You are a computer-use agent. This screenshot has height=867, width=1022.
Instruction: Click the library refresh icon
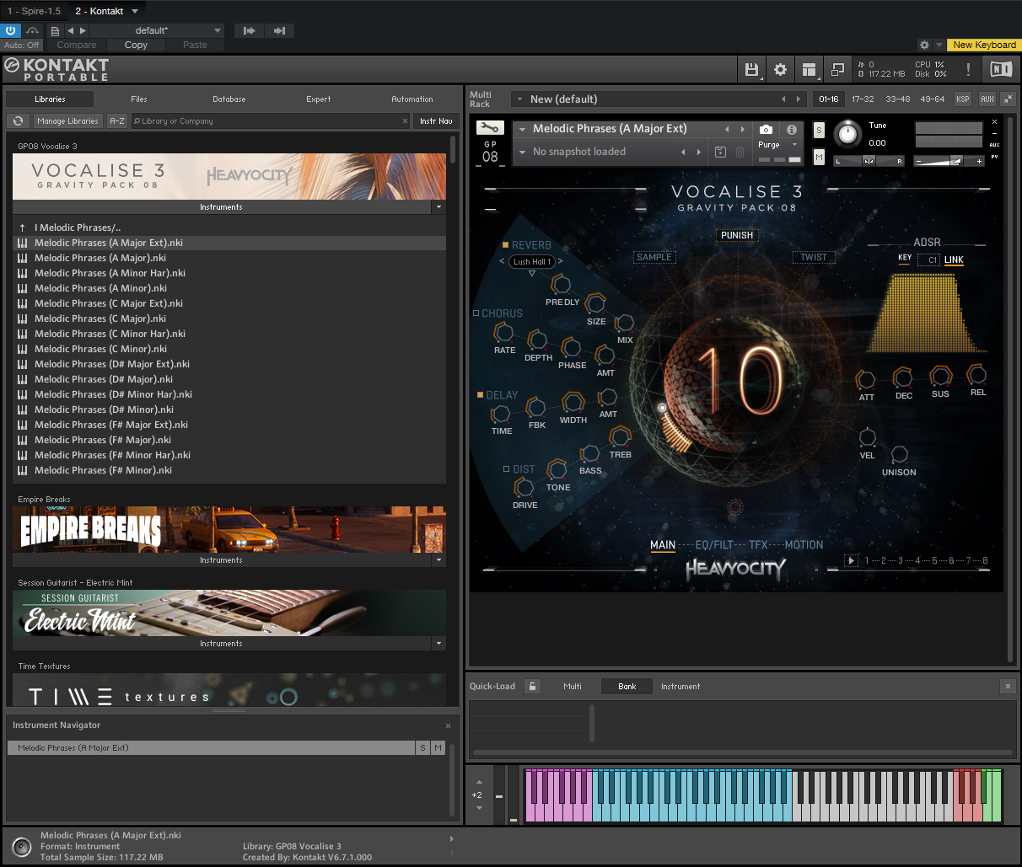[x=18, y=121]
